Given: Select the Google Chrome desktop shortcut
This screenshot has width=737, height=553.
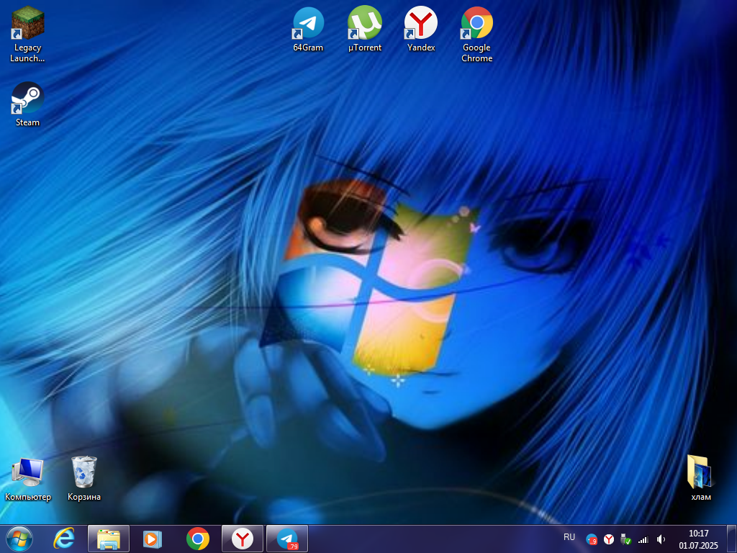Looking at the screenshot, I should 476,35.
